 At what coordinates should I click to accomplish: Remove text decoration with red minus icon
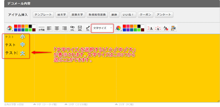(166, 28)
